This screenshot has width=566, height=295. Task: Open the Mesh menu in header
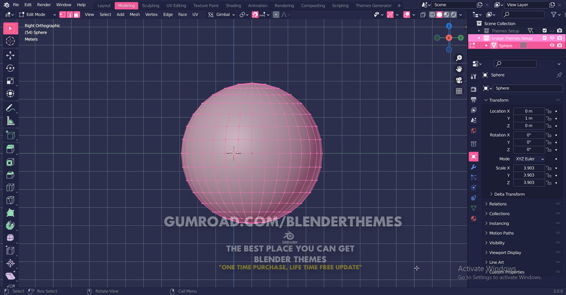[x=135, y=15]
